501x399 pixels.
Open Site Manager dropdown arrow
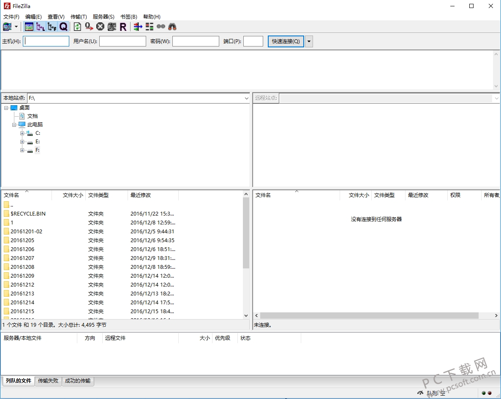click(x=16, y=27)
